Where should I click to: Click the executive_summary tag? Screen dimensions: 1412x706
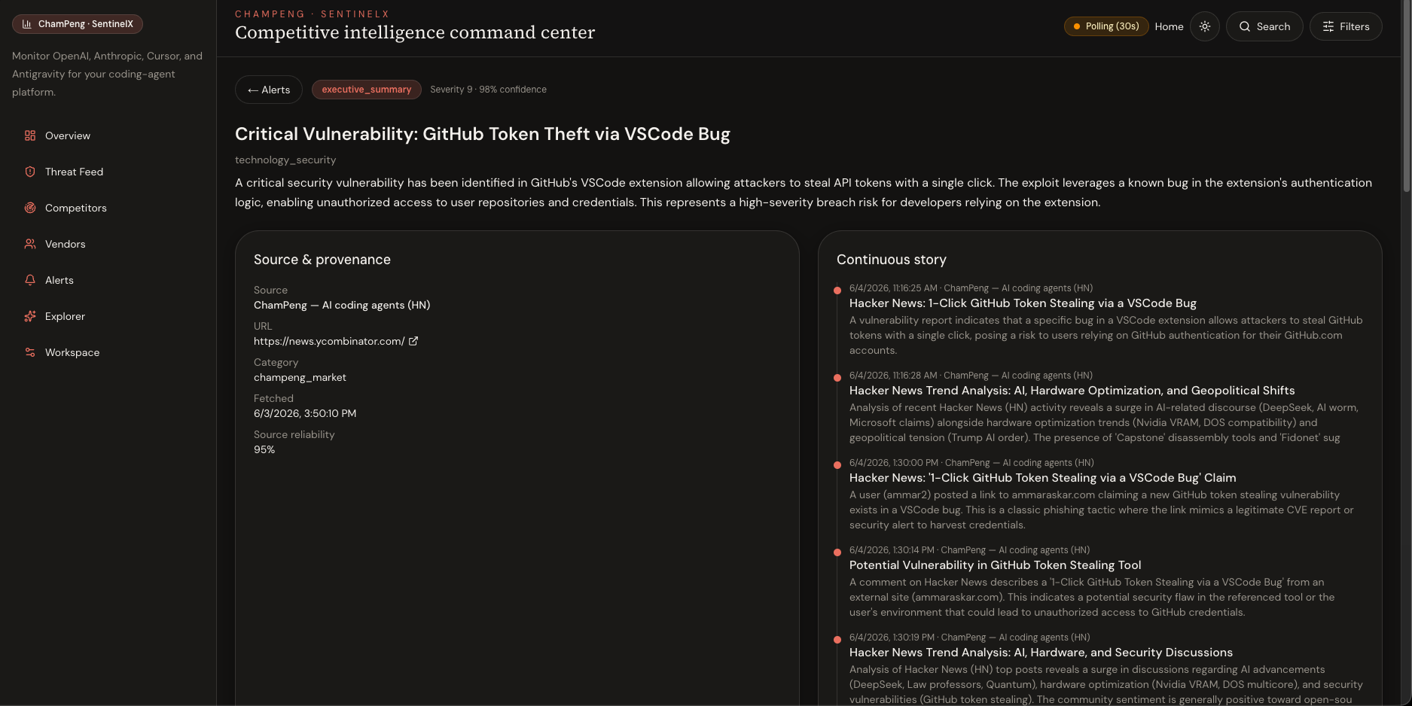(367, 90)
